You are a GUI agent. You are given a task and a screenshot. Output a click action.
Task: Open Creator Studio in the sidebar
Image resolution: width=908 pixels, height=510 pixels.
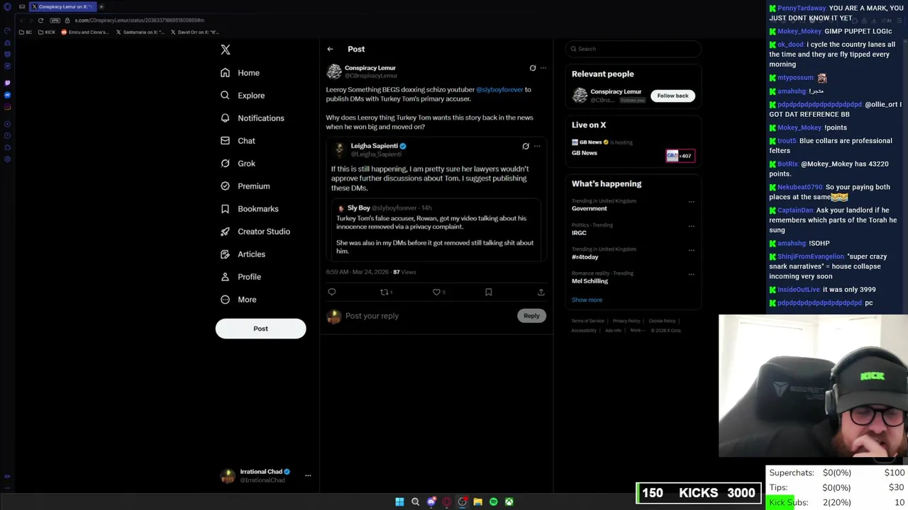(x=255, y=232)
